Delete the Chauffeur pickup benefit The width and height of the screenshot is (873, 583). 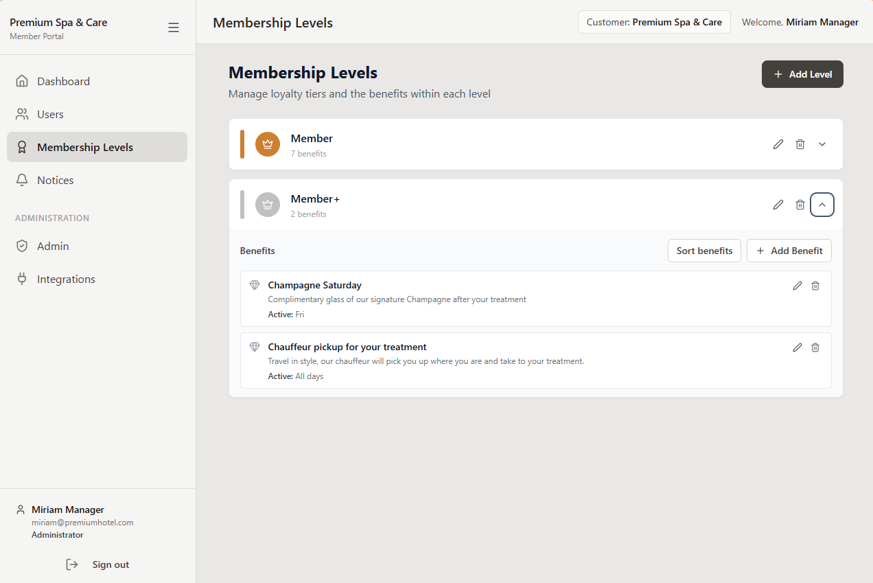[x=815, y=347]
